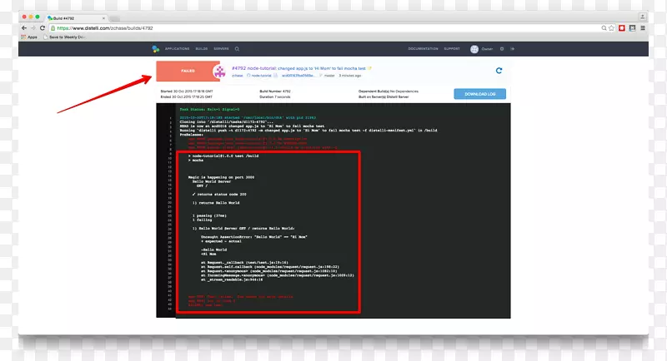
Task: Click the green HTTPS padlock icon
Action: click(53, 28)
